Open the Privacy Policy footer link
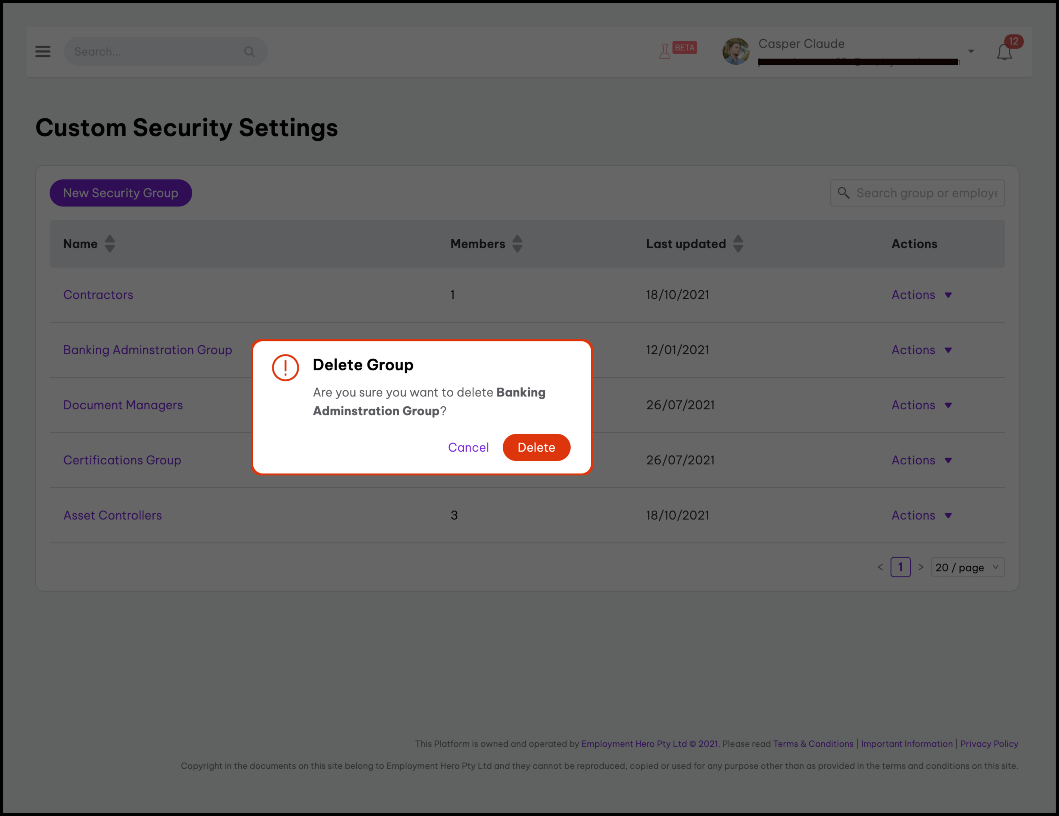 [989, 744]
